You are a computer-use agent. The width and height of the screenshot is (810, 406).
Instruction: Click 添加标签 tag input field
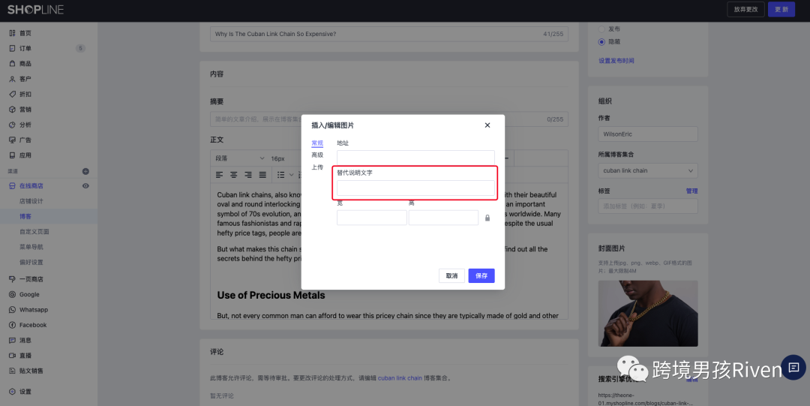pyautogui.click(x=648, y=206)
